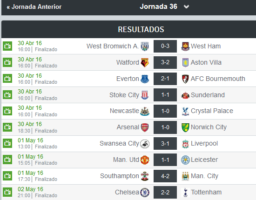Open the Watford 3-2 Aston Villa score
Viewport: 256px width, 200px height.
165,62
